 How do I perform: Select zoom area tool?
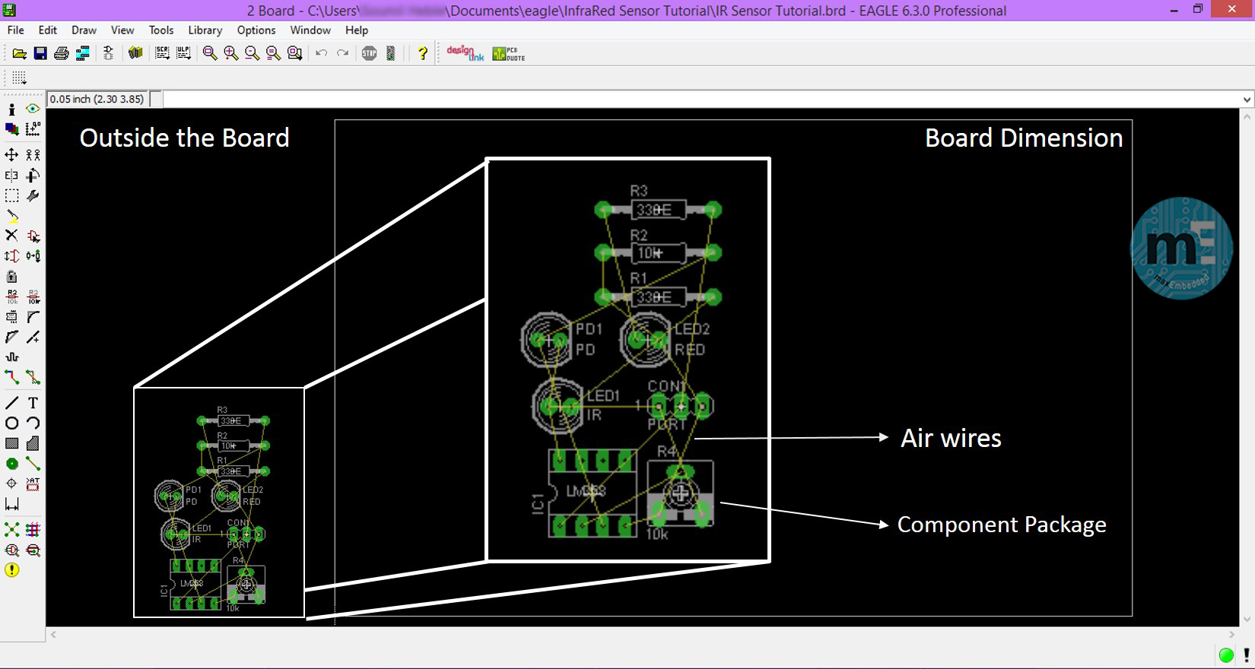click(x=294, y=53)
